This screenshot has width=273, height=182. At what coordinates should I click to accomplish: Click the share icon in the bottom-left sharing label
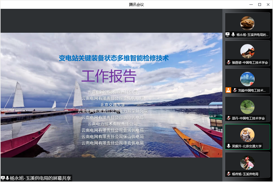(x=3, y=178)
